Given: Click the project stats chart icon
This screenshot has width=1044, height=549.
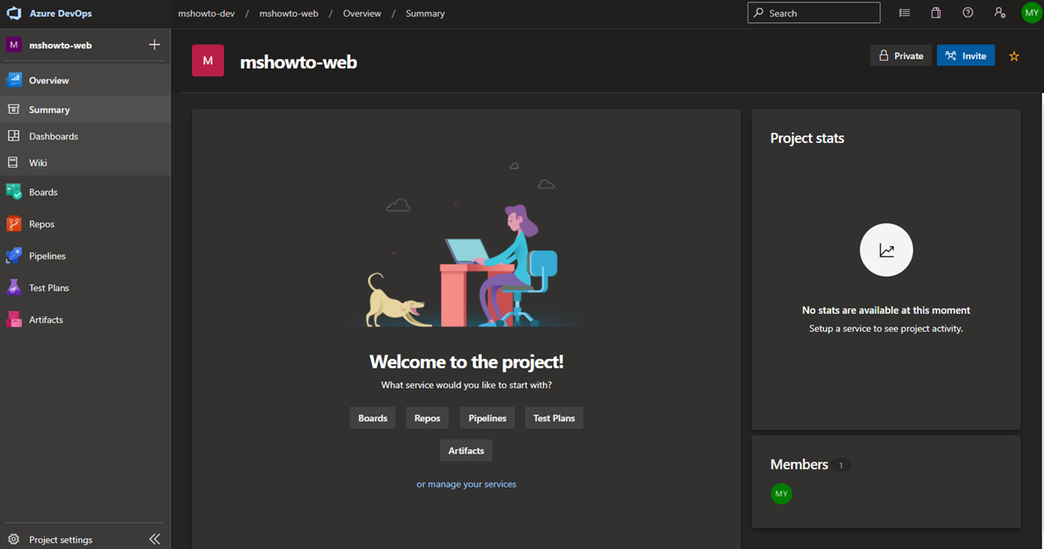Looking at the screenshot, I should (886, 250).
